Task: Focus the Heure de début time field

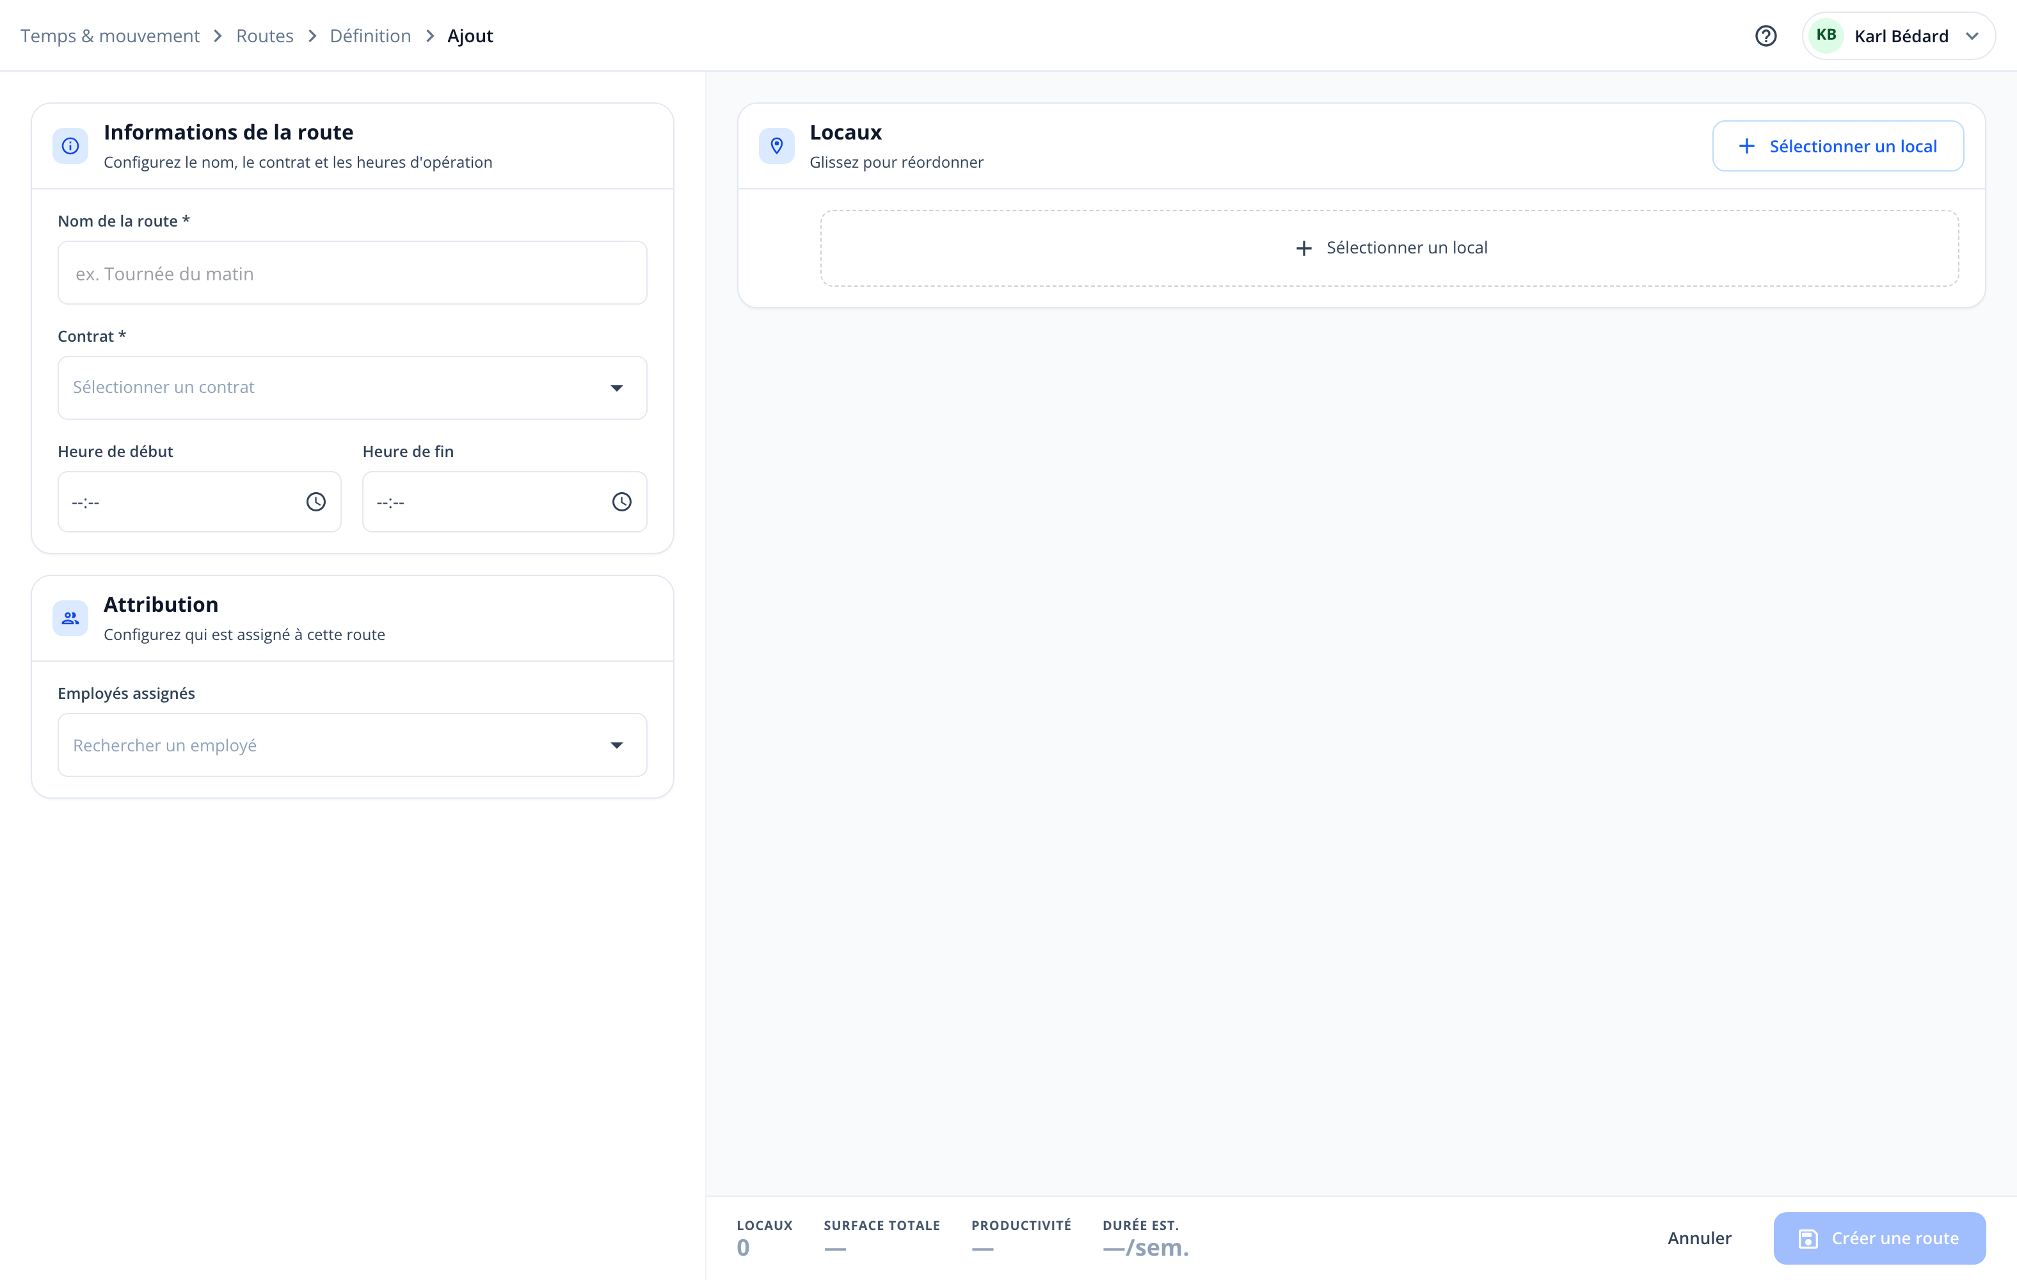Action: coord(200,502)
